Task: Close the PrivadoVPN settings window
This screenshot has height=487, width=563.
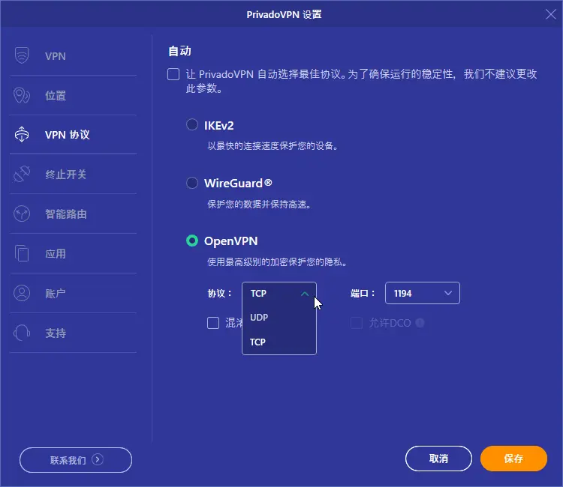Action: coord(550,14)
